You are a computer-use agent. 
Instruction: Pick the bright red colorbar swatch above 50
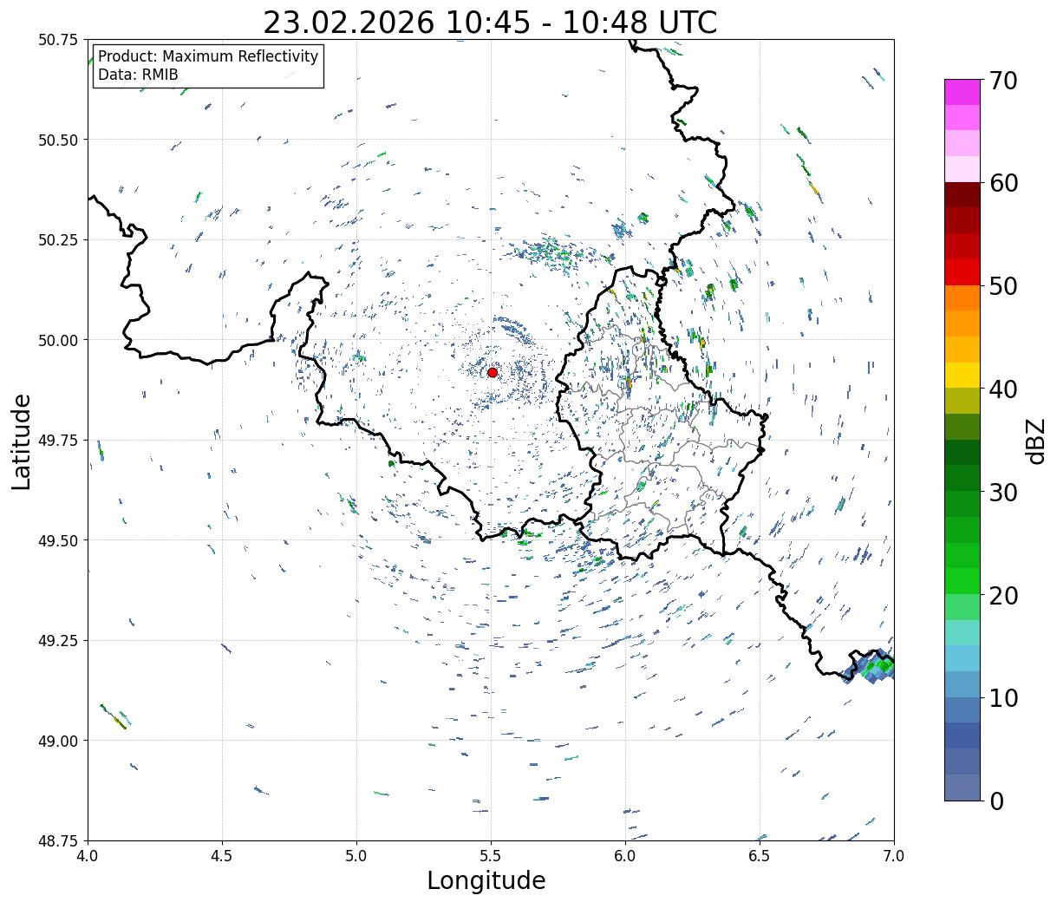point(962,272)
